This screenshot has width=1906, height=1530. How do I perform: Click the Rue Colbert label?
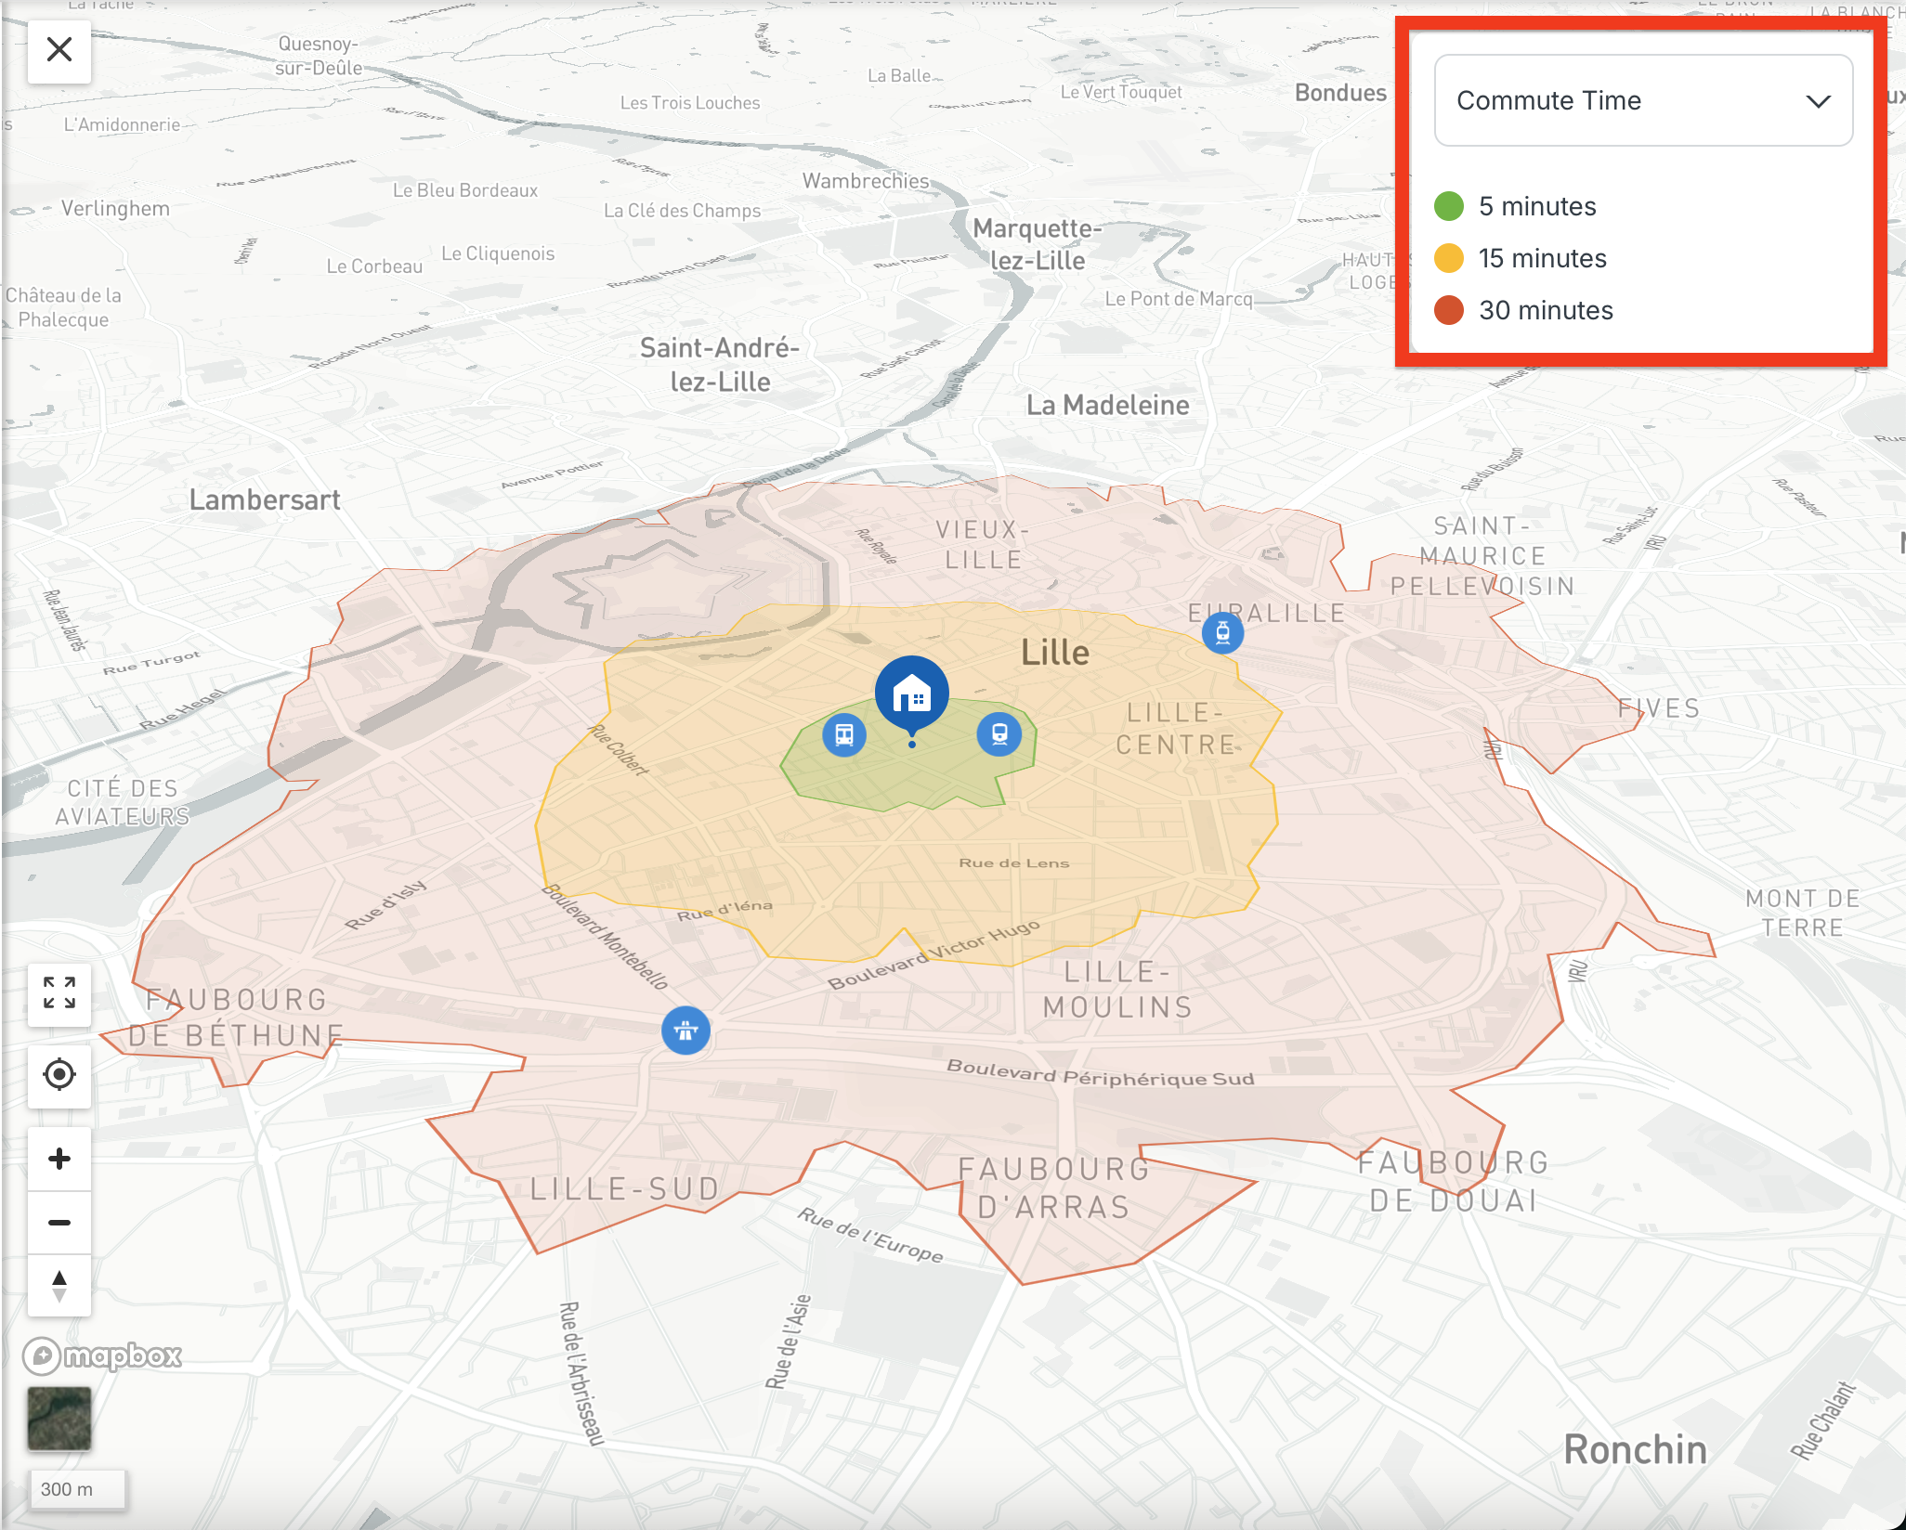pyautogui.click(x=618, y=749)
